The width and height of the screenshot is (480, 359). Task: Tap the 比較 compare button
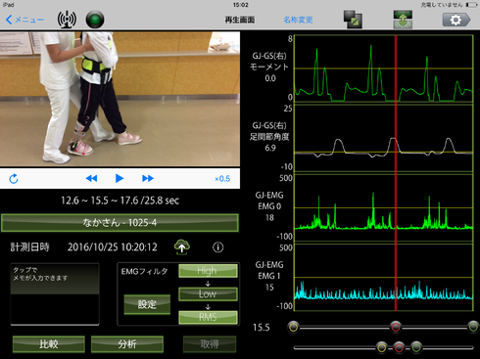[x=49, y=344]
